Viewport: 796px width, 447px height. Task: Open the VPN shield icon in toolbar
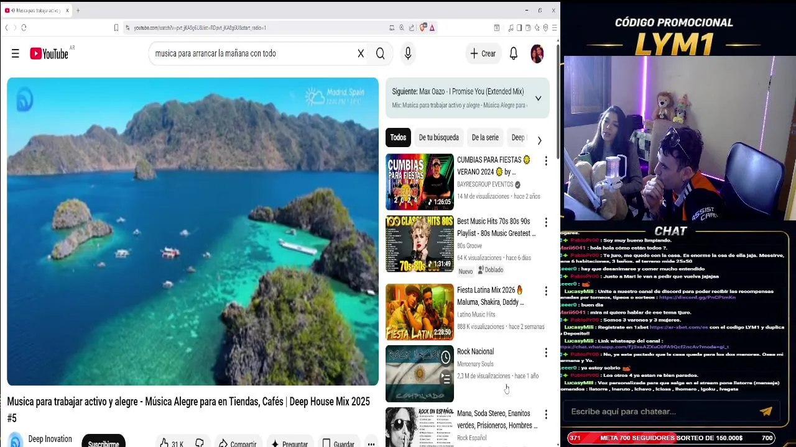(545, 28)
